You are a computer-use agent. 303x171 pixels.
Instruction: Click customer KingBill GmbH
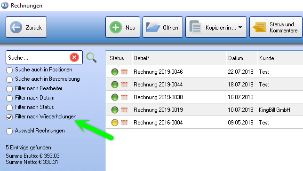(274, 110)
